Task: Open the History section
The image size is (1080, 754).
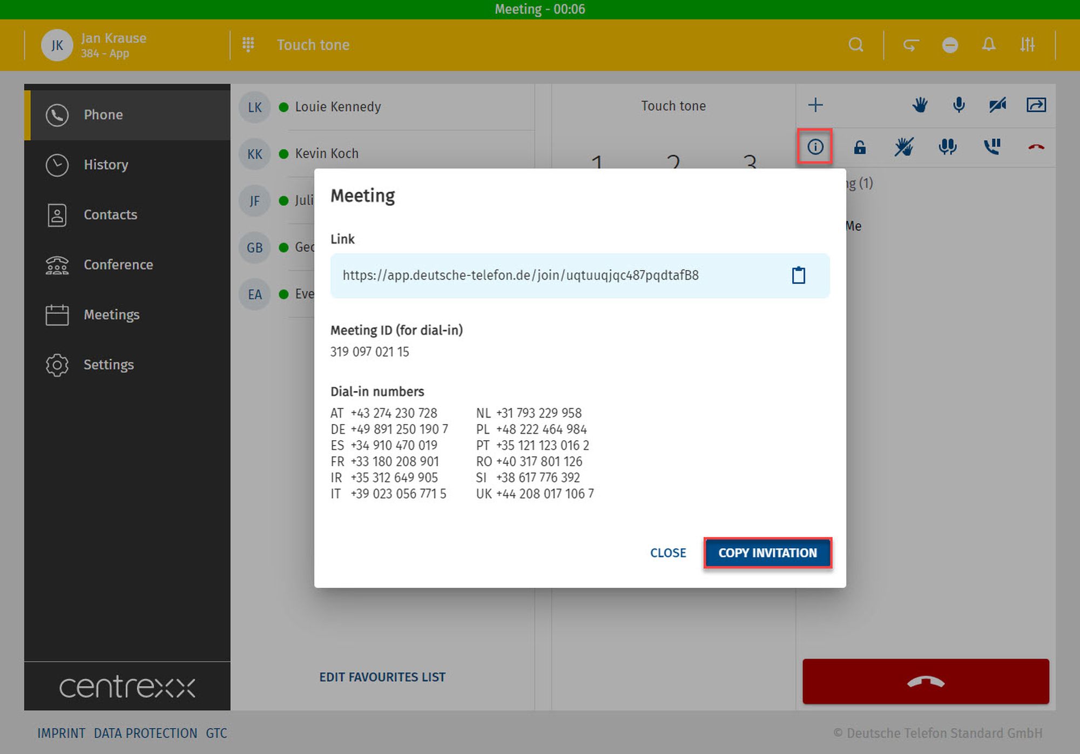Action: (x=106, y=165)
